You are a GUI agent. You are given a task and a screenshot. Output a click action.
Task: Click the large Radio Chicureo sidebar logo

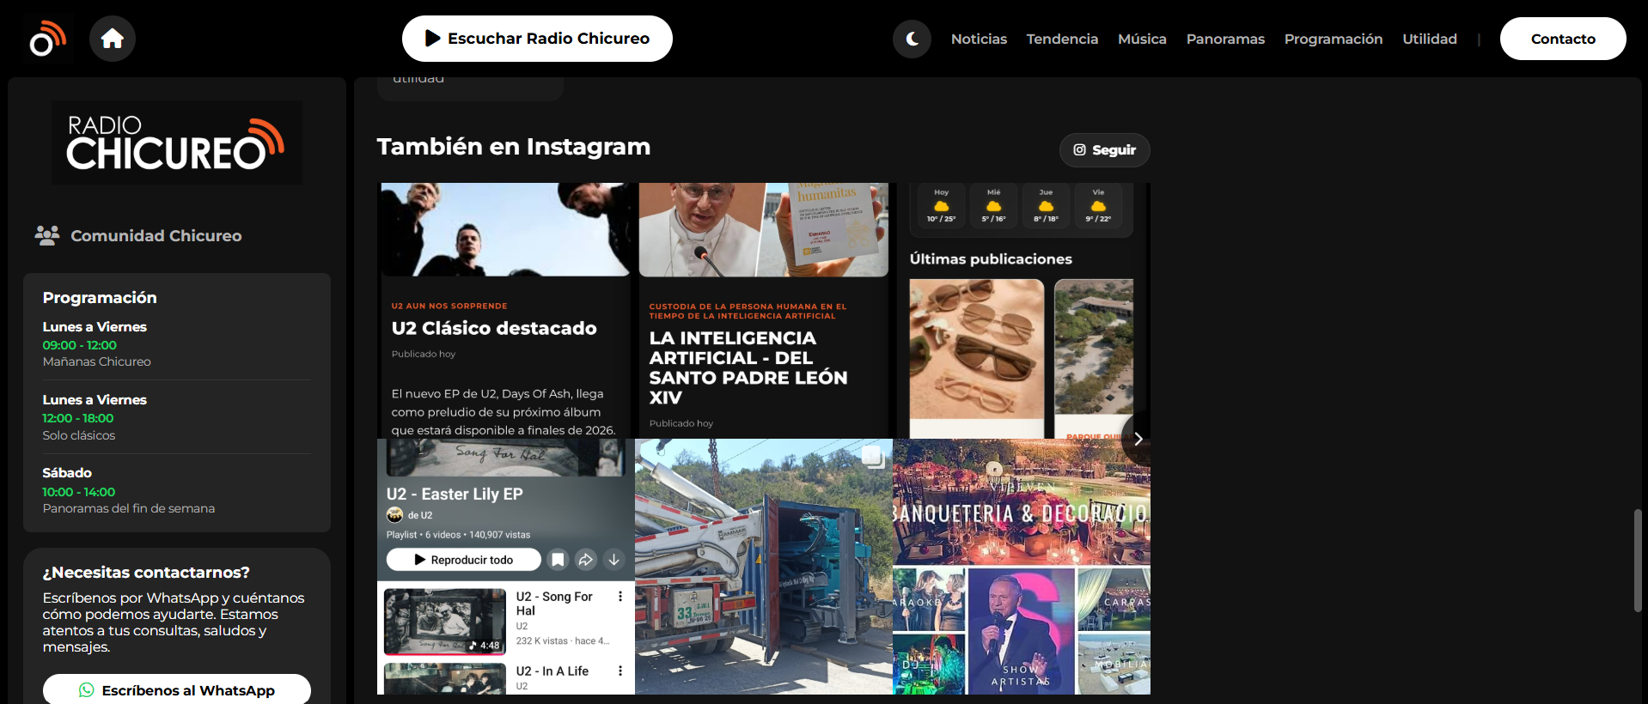[176, 143]
